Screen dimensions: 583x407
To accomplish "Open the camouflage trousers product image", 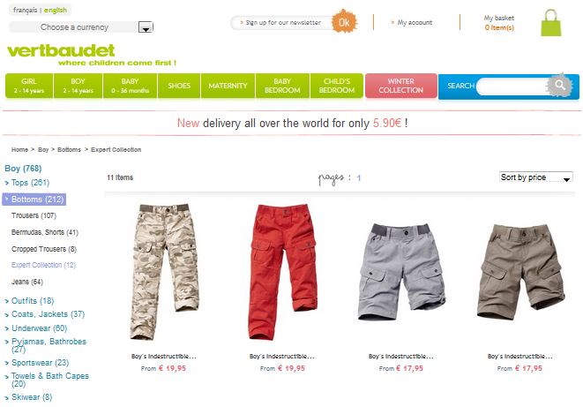I will (163, 272).
